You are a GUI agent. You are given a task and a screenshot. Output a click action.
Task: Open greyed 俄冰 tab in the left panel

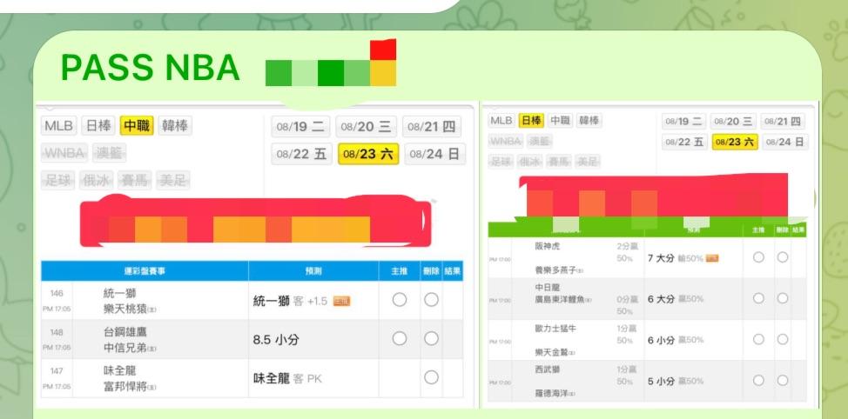[x=97, y=180]
